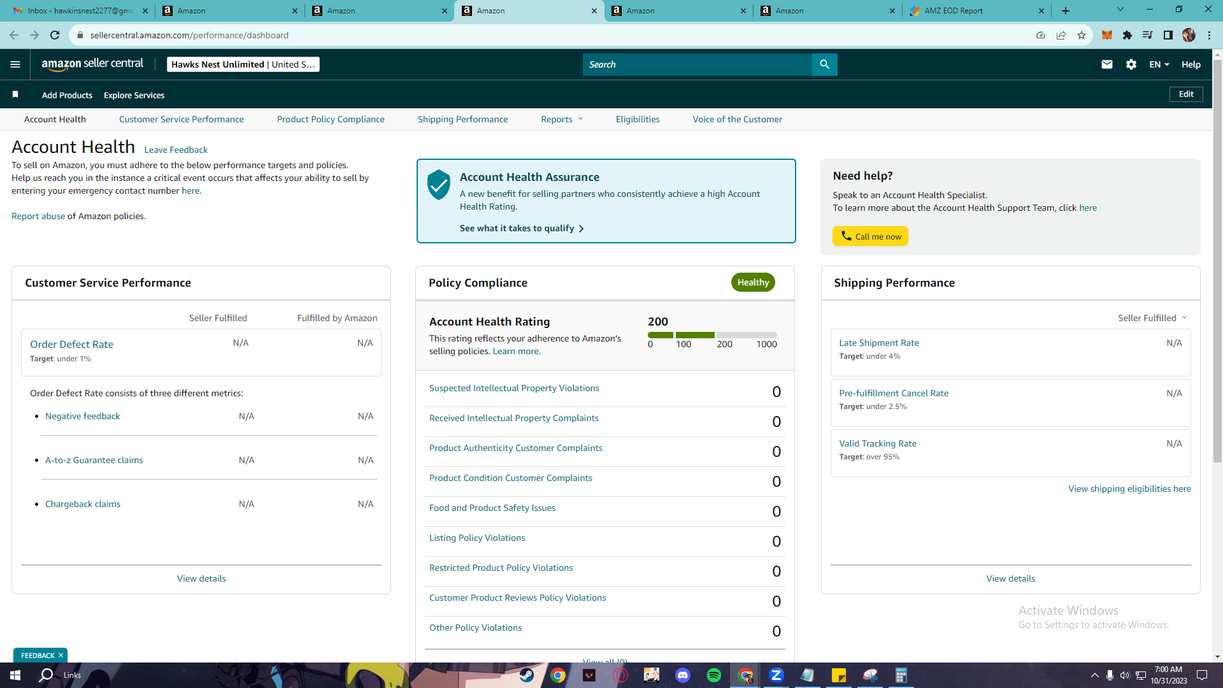The image size is (1223, 688).
Task: Switch to the Inbox Gmail browser tab
Action: (80, 11)
